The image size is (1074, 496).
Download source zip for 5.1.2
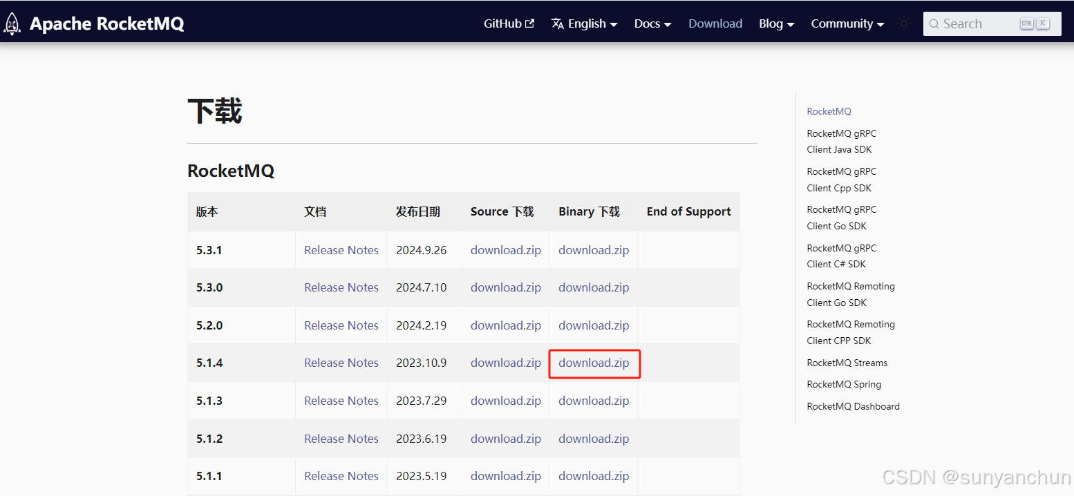506,439
